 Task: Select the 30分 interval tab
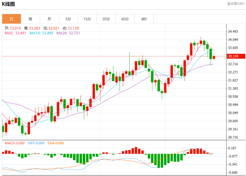[106, 19]
